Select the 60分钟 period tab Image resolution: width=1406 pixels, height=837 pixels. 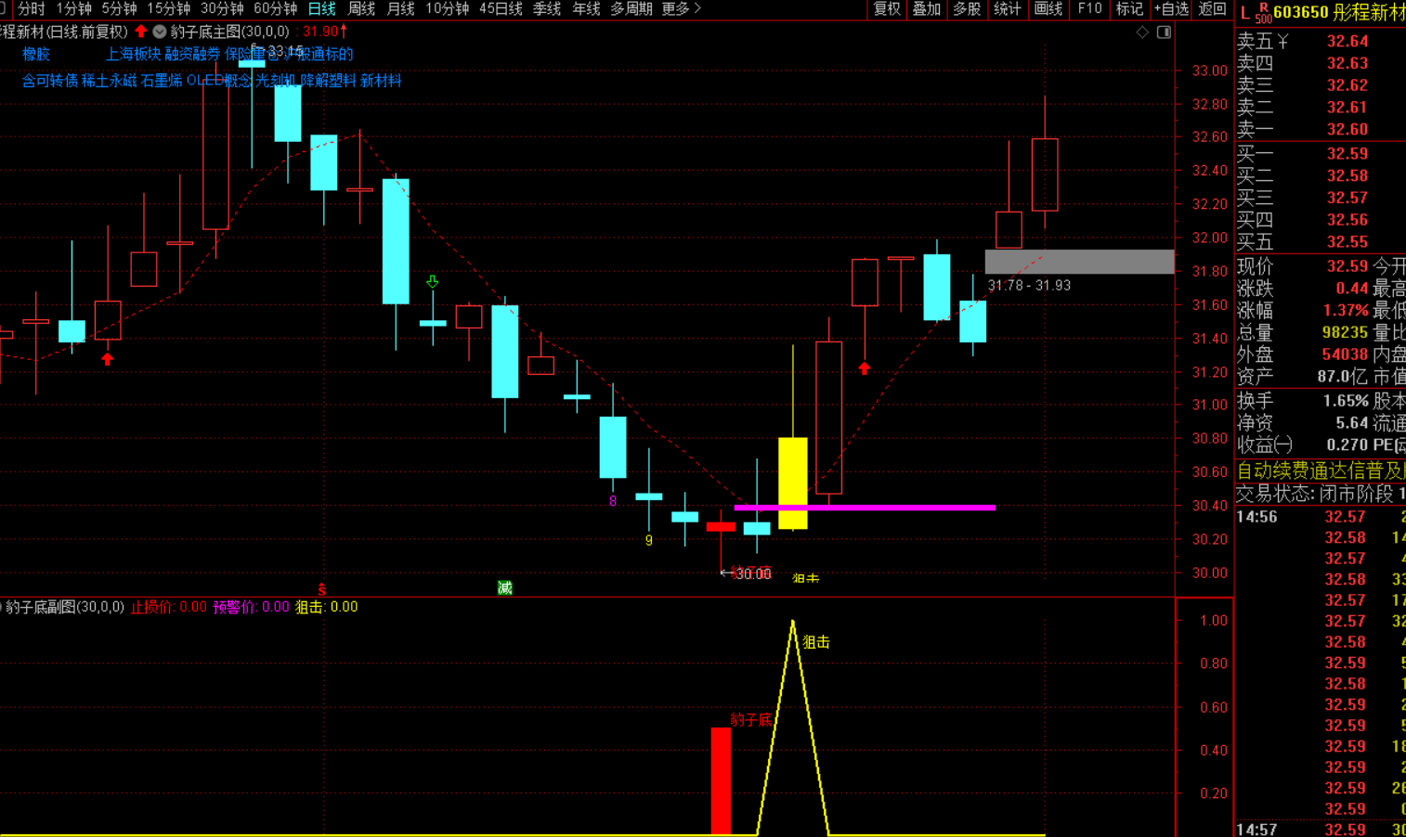pos(275,9)
